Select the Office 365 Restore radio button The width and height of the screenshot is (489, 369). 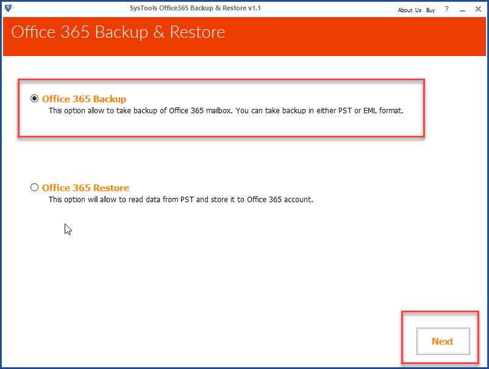34,188
